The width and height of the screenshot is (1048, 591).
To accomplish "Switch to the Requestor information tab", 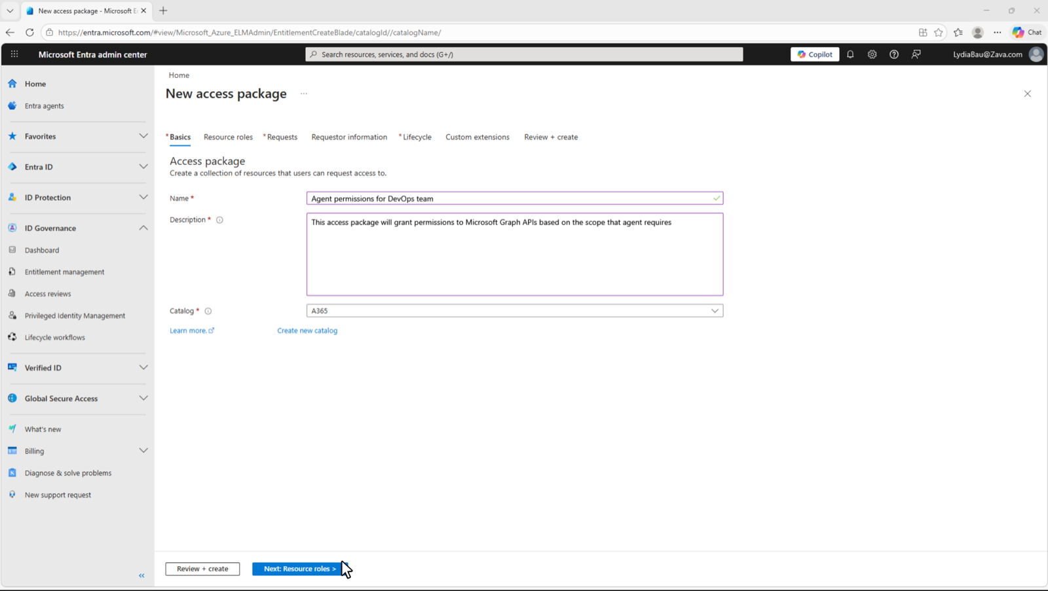I will [349, 137].
